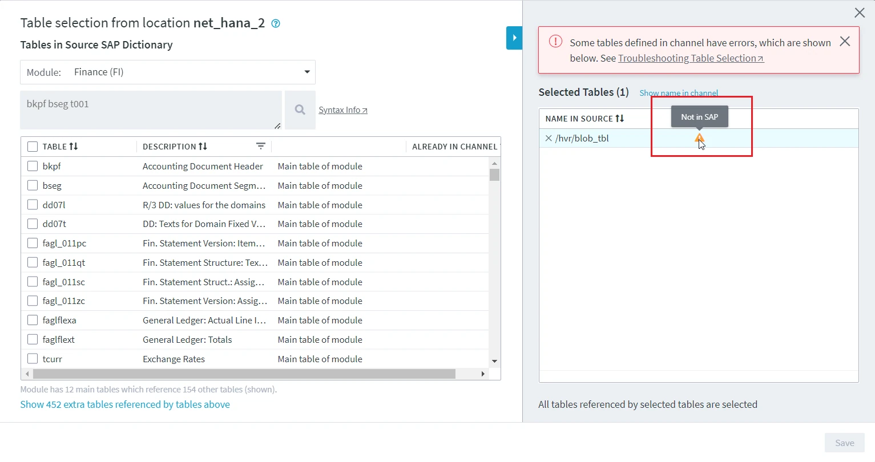This screenshot has width=875, height=462.
Task: Dismiss the red error alert banner
Action: click(845, 42)
